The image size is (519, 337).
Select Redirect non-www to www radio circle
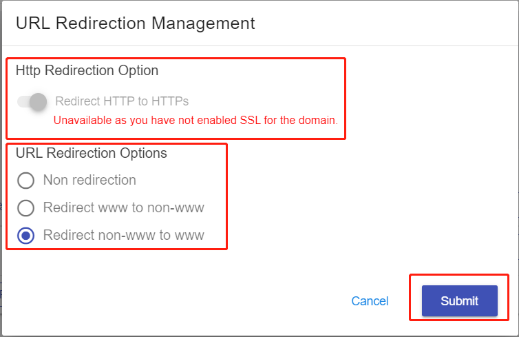25,236
